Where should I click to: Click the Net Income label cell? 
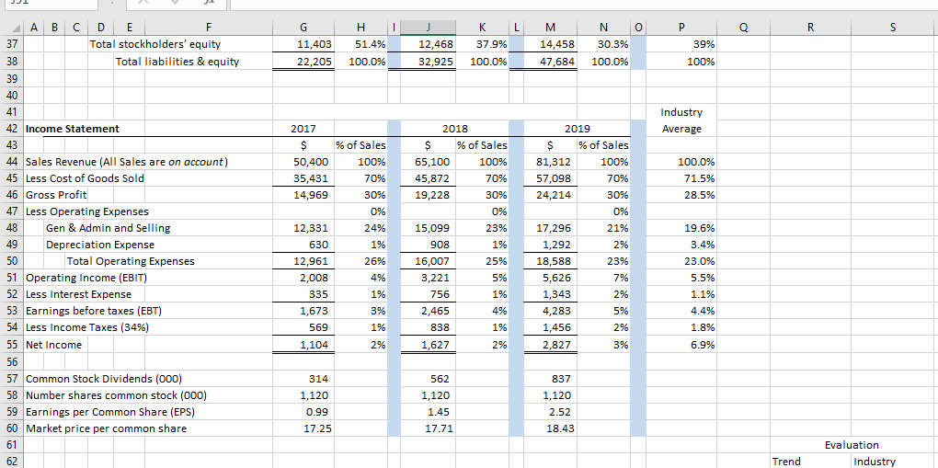pyautogui.click(x=54, y=345)
